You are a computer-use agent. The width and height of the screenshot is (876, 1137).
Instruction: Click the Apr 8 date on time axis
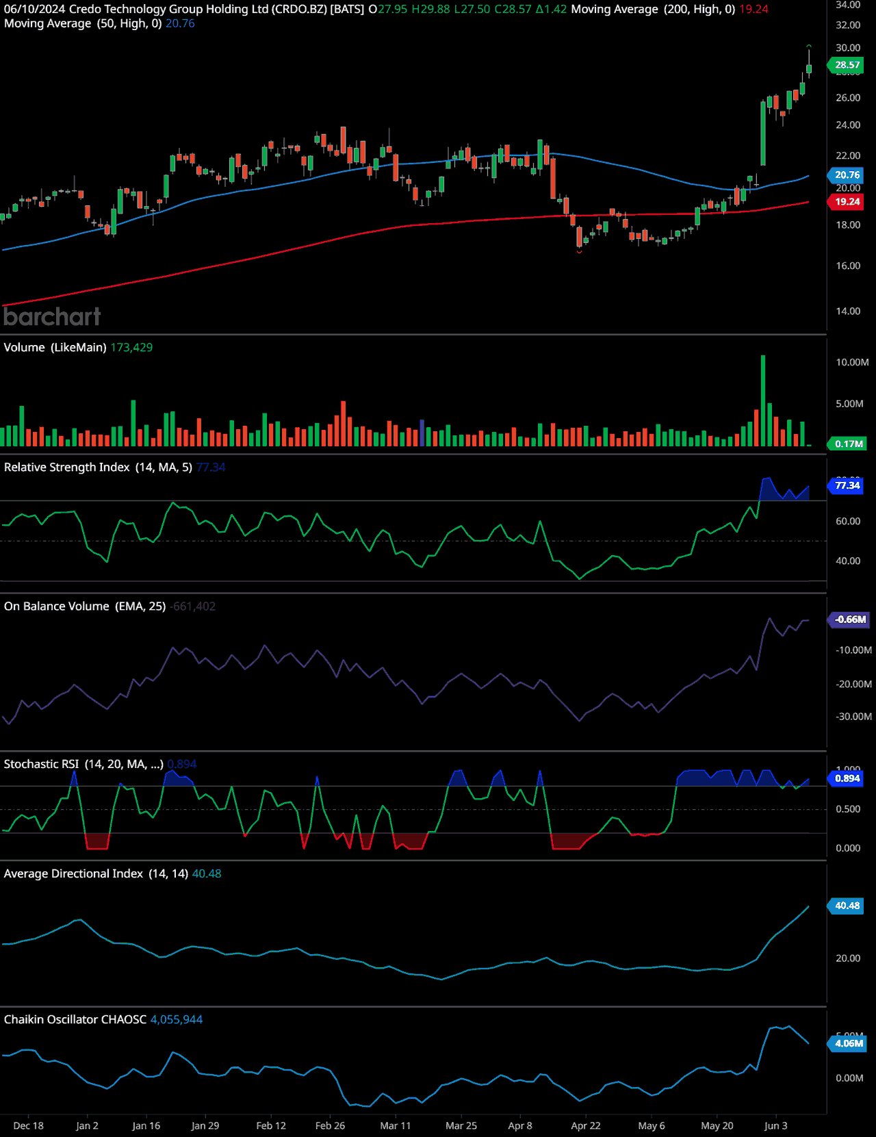tap(520, 1125)
